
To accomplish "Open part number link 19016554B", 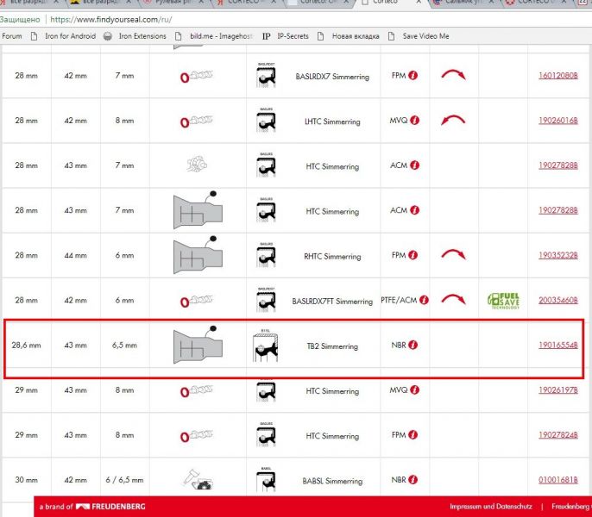I will click(x=558, y=345).
